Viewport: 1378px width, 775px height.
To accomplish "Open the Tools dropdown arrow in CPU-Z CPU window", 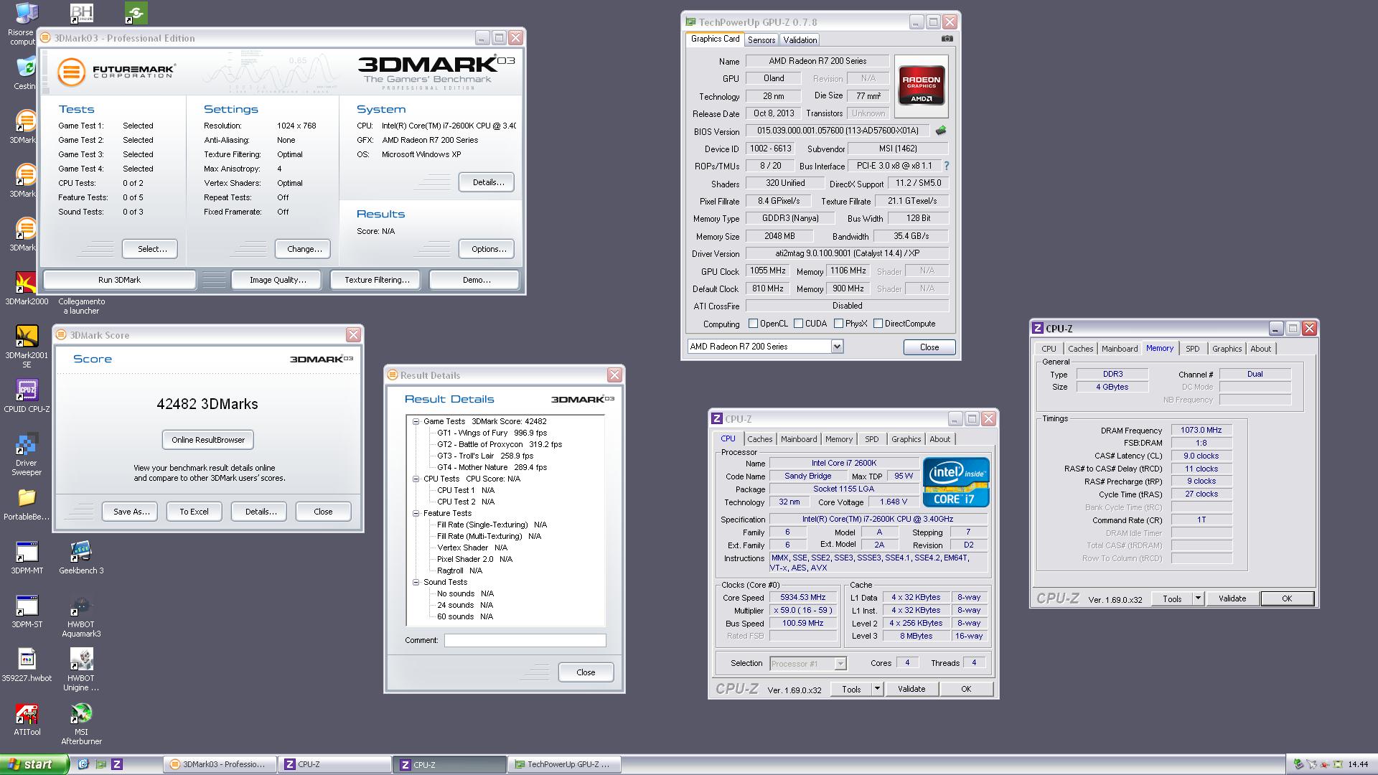I will click(876, 689).
